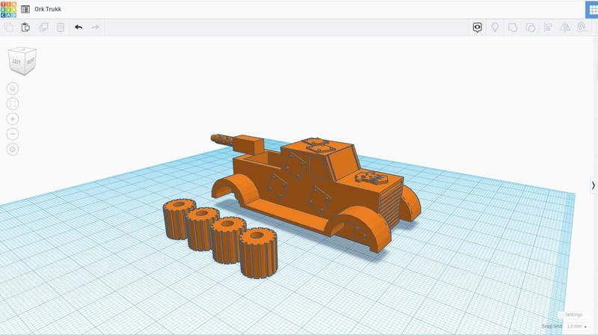
Task: Click the Copy toolbar icon
Action: [x=8, y=27]
